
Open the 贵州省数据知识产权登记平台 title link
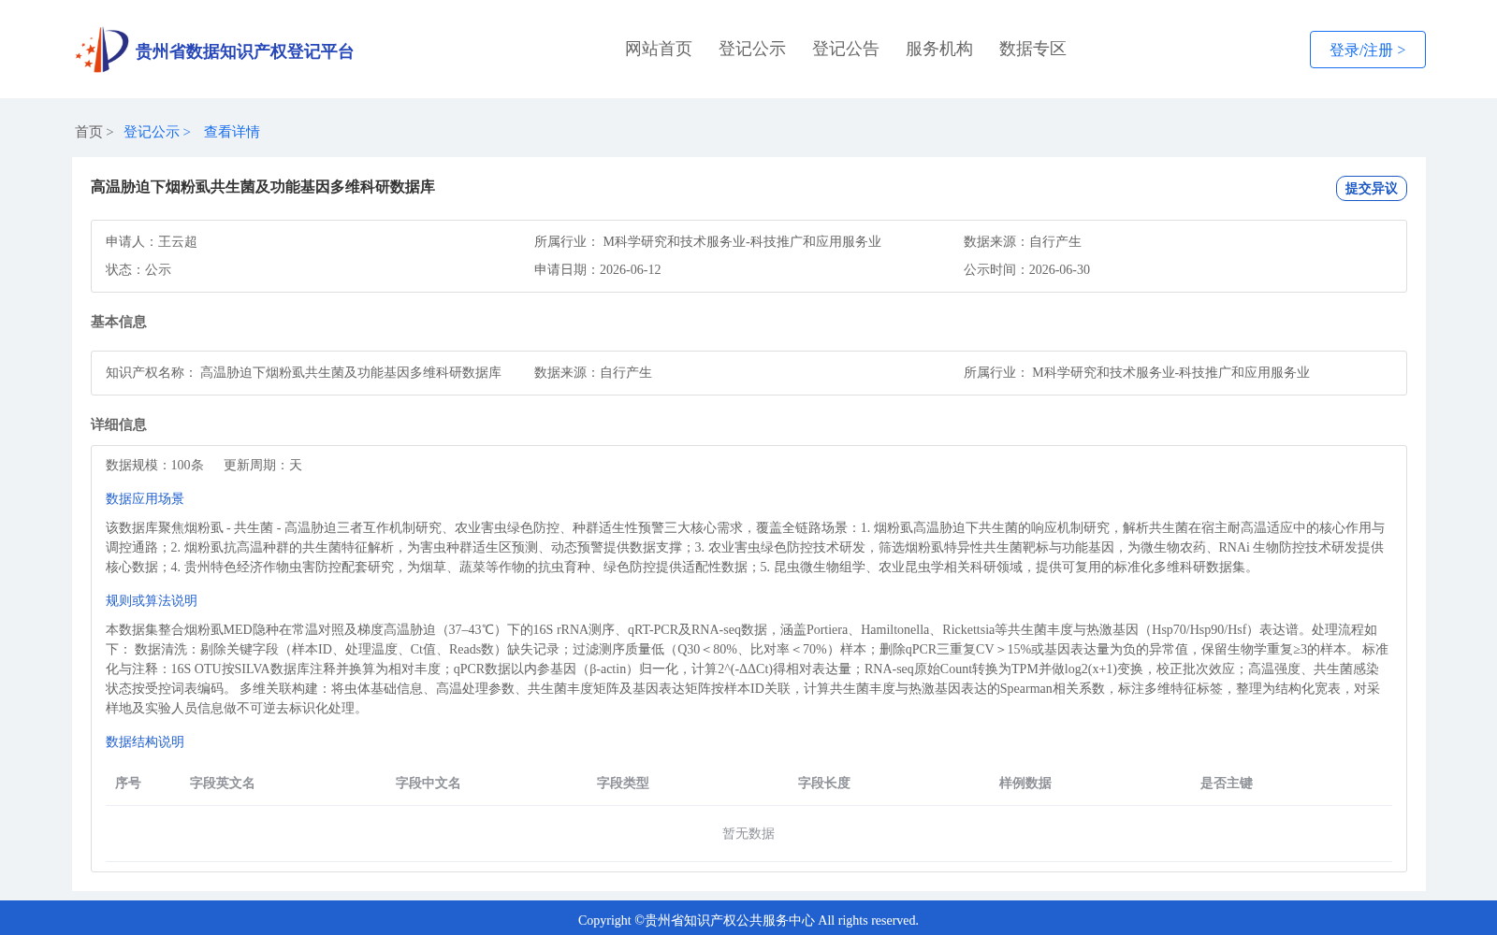coord(244,51)
